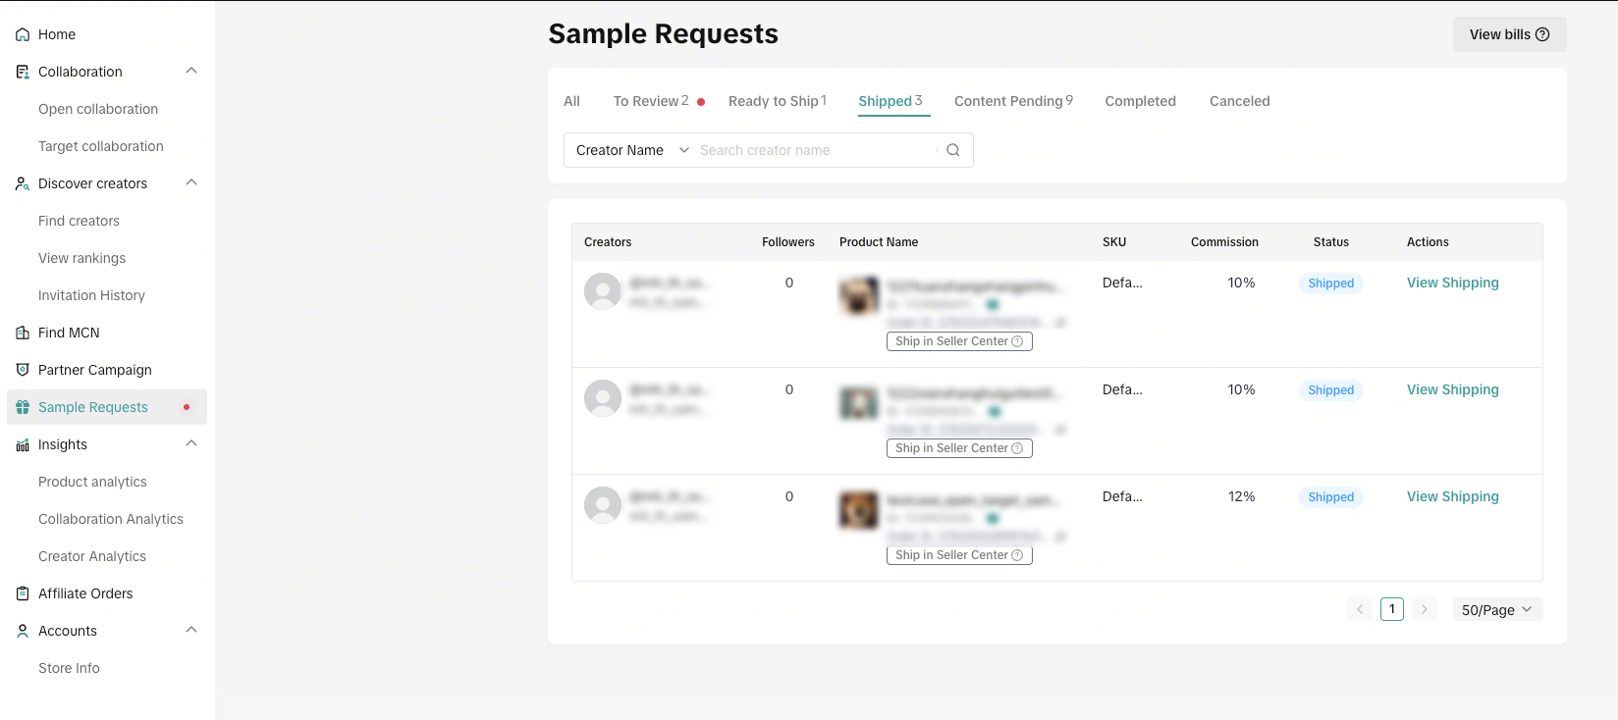Click the first product's thumbnail image
Viewport: 1618px width, 720px height.
(x=858, y=295)
